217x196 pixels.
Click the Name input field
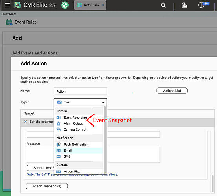(x=80, y=91)
